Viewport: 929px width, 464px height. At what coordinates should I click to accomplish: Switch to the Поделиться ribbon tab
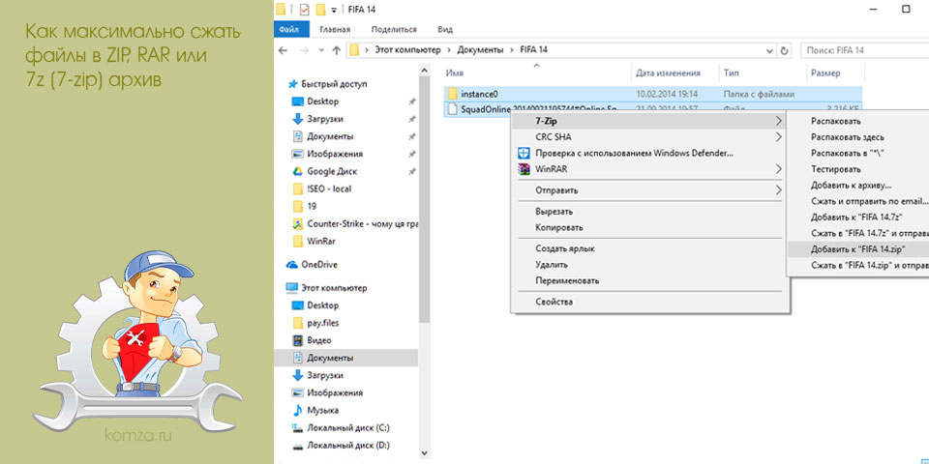(x=394, y=29)
